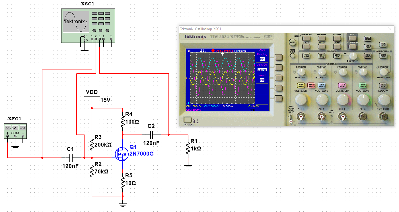
Task: Click the SEC/DIV knob
Action: coord(384,100)
